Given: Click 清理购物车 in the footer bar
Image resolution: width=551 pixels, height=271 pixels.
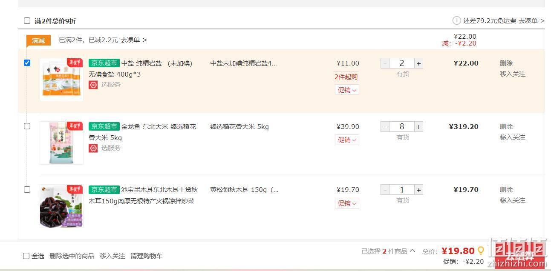Looking at the screenshot, I should (147, 256).
